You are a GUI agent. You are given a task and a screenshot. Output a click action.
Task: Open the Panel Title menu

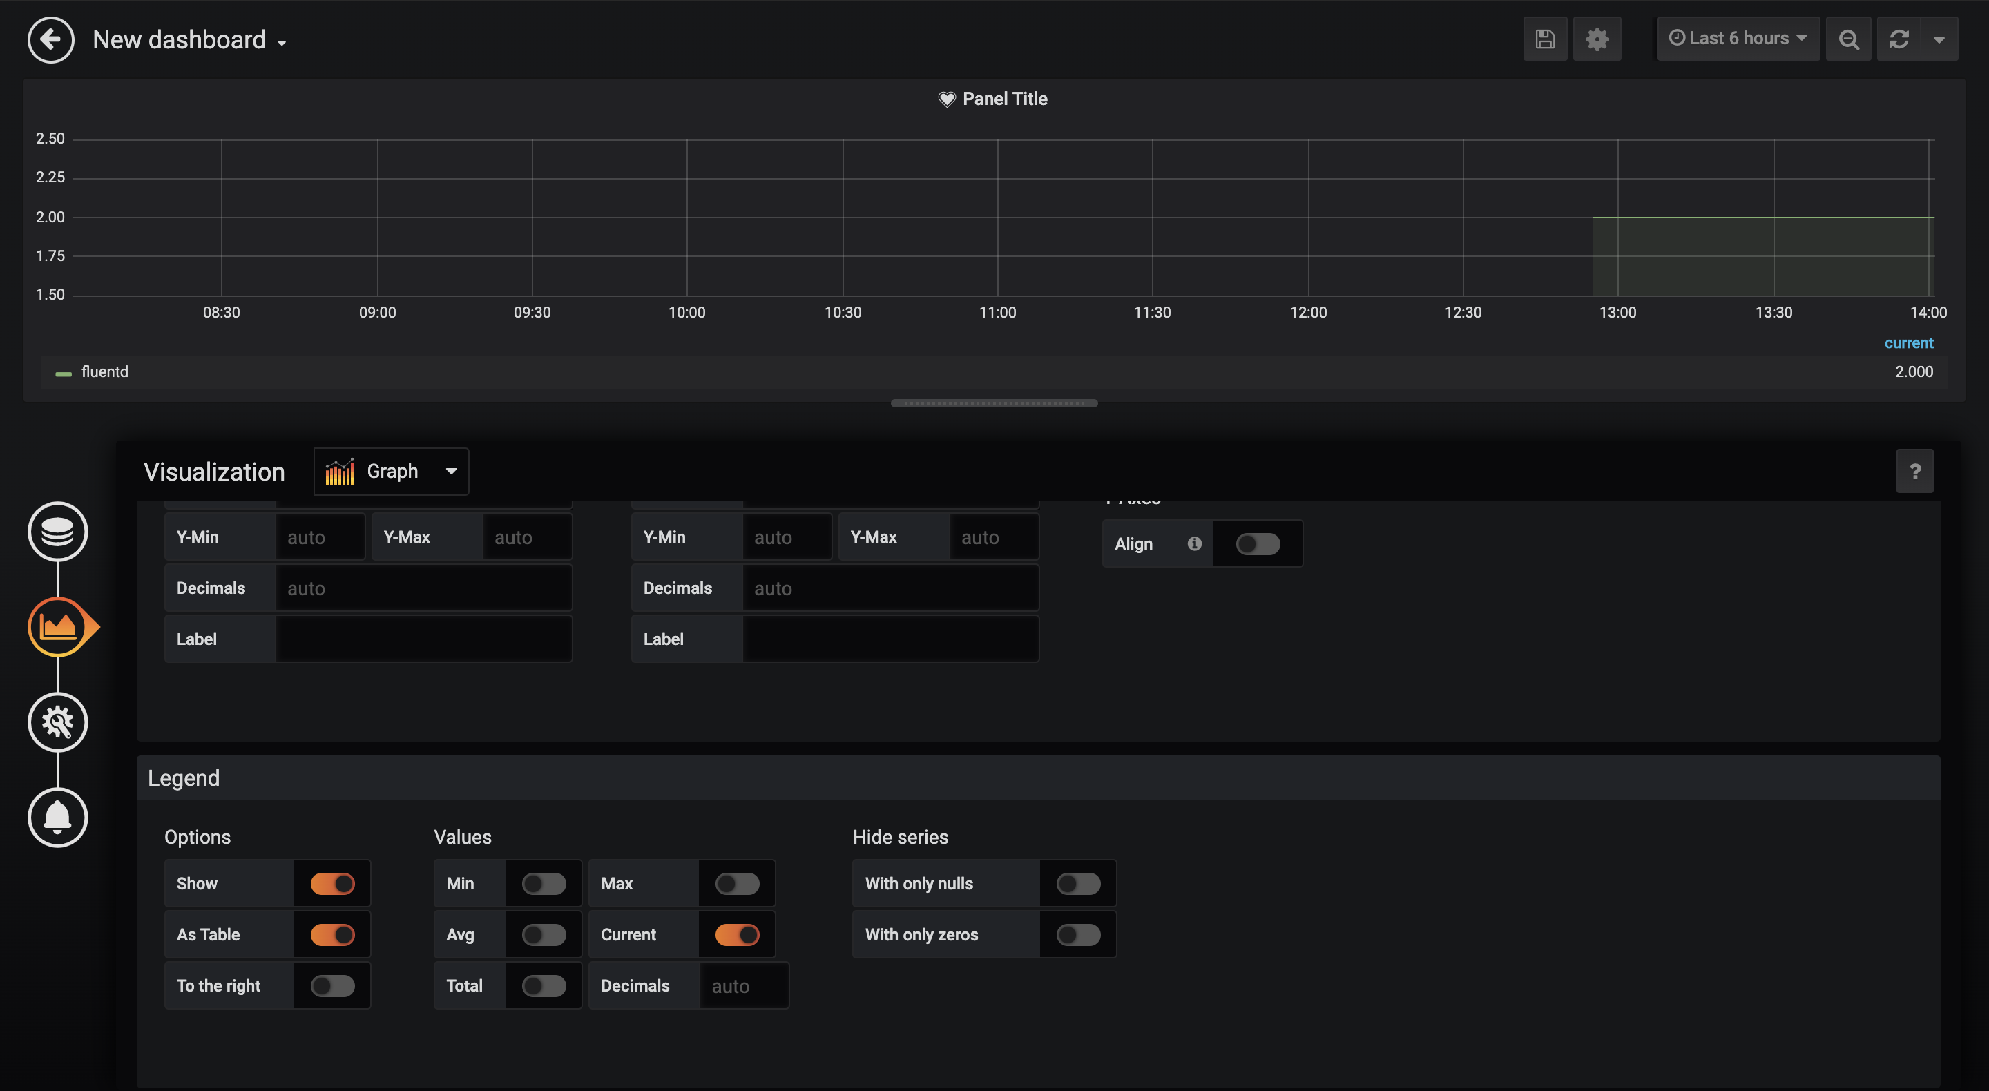point(1005,99)
